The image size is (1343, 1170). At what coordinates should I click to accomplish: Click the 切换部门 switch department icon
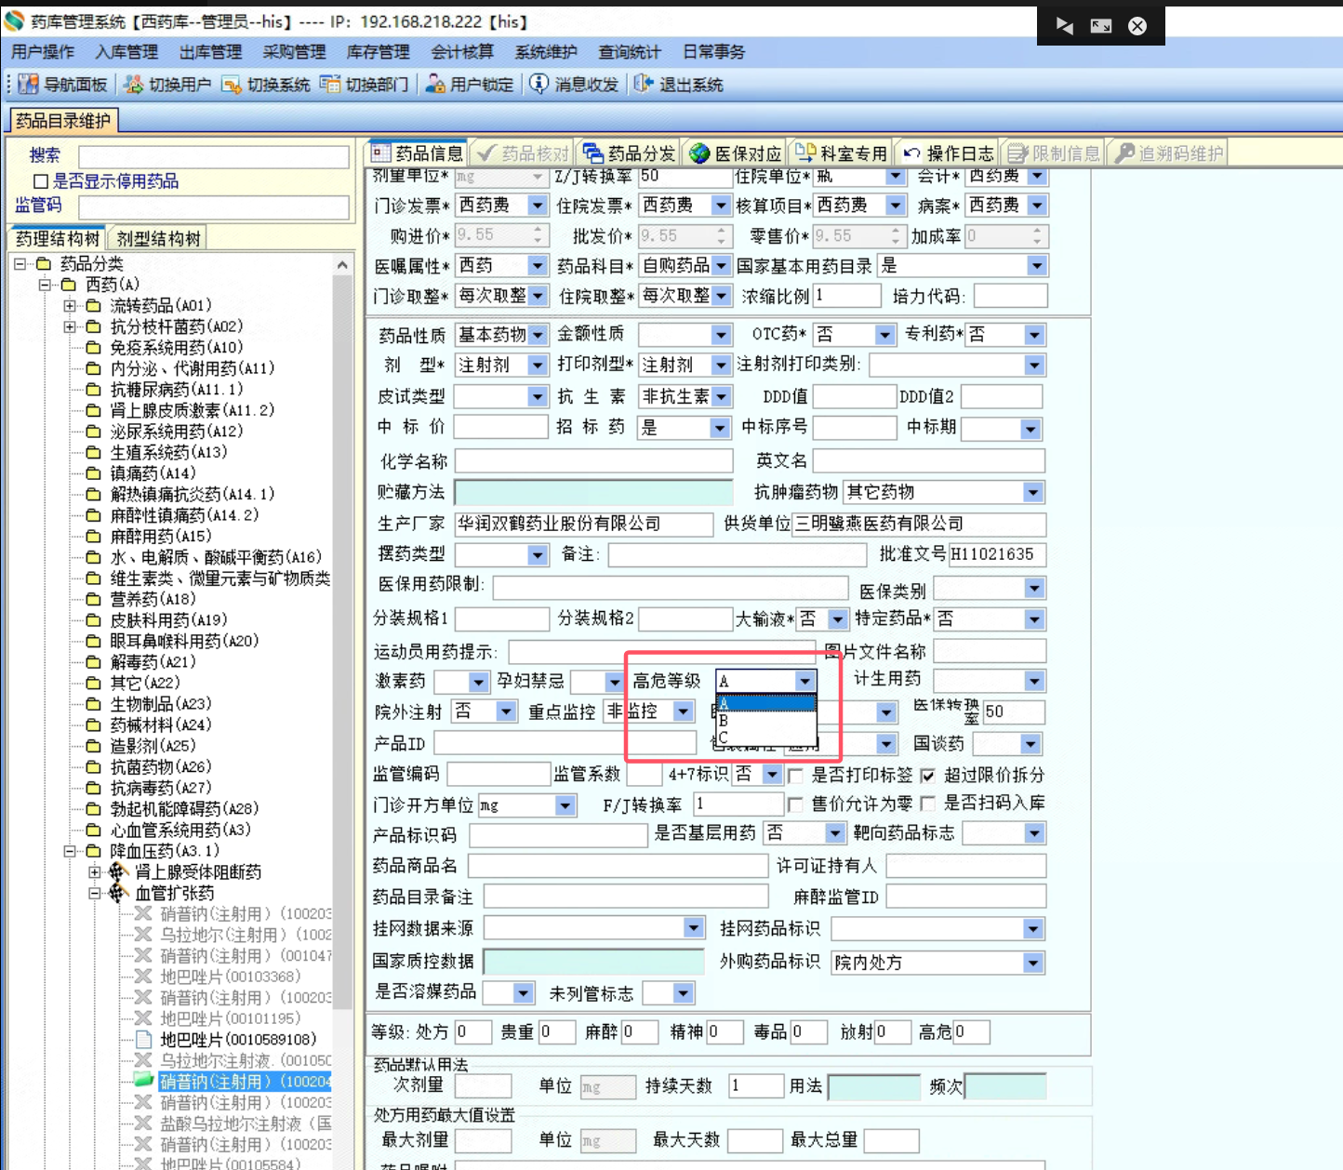point(330,85)
